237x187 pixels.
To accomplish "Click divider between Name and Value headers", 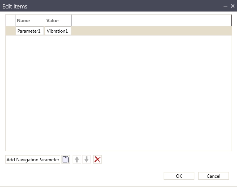I will tap(44, 21).
